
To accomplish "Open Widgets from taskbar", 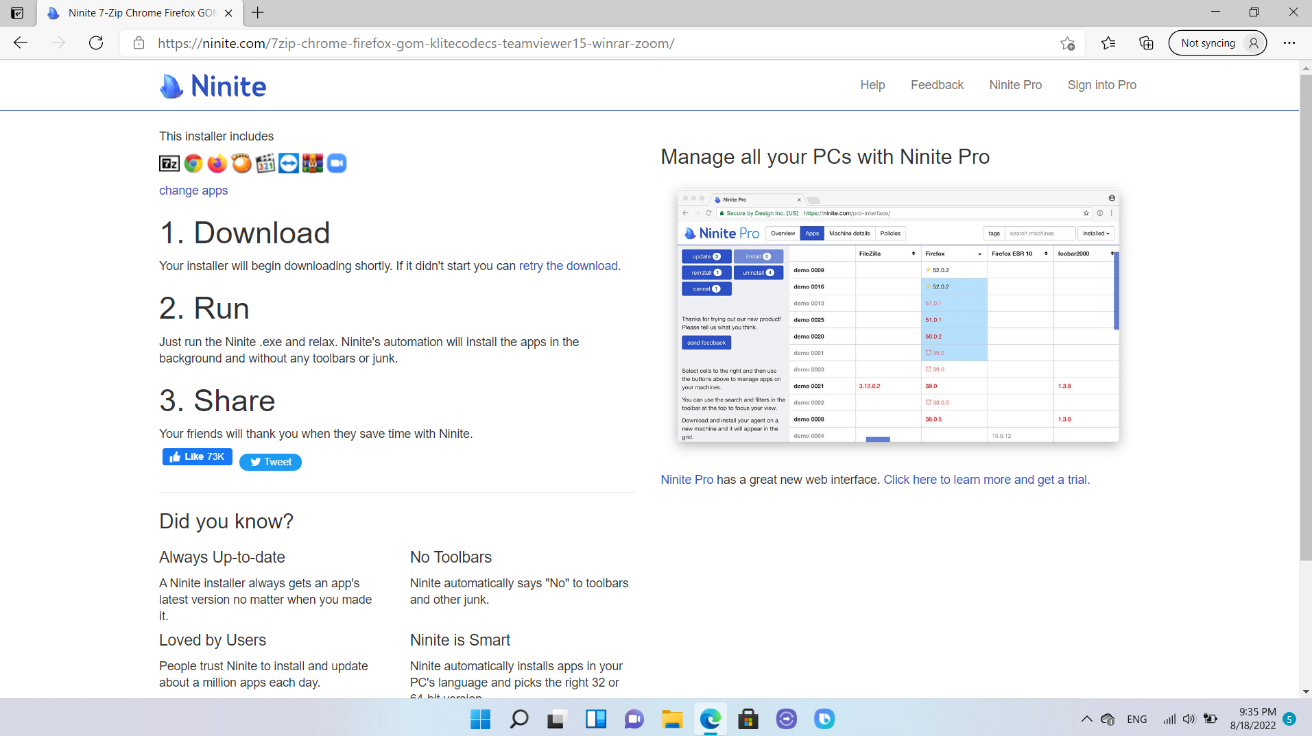I will click(x=595, y=719).
